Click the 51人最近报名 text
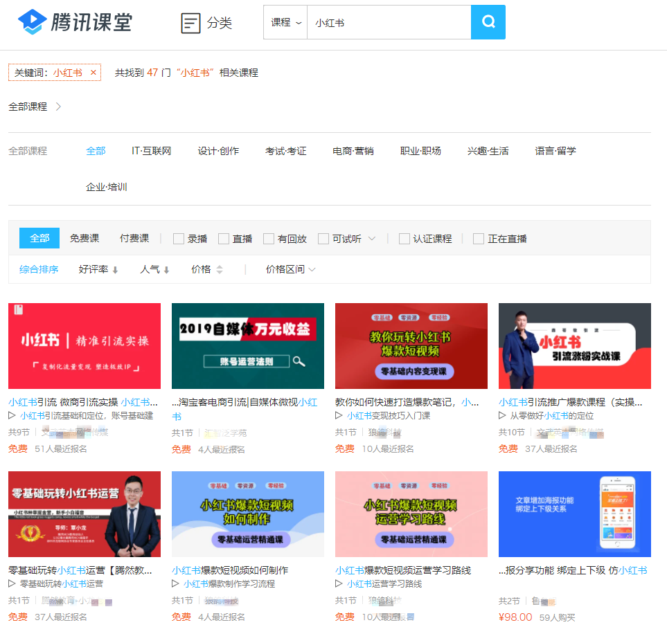Viewport: 667px width, 627px height. (x=61, y=449)
